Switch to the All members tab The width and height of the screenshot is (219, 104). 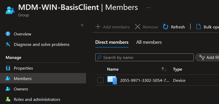click(149, 42)
